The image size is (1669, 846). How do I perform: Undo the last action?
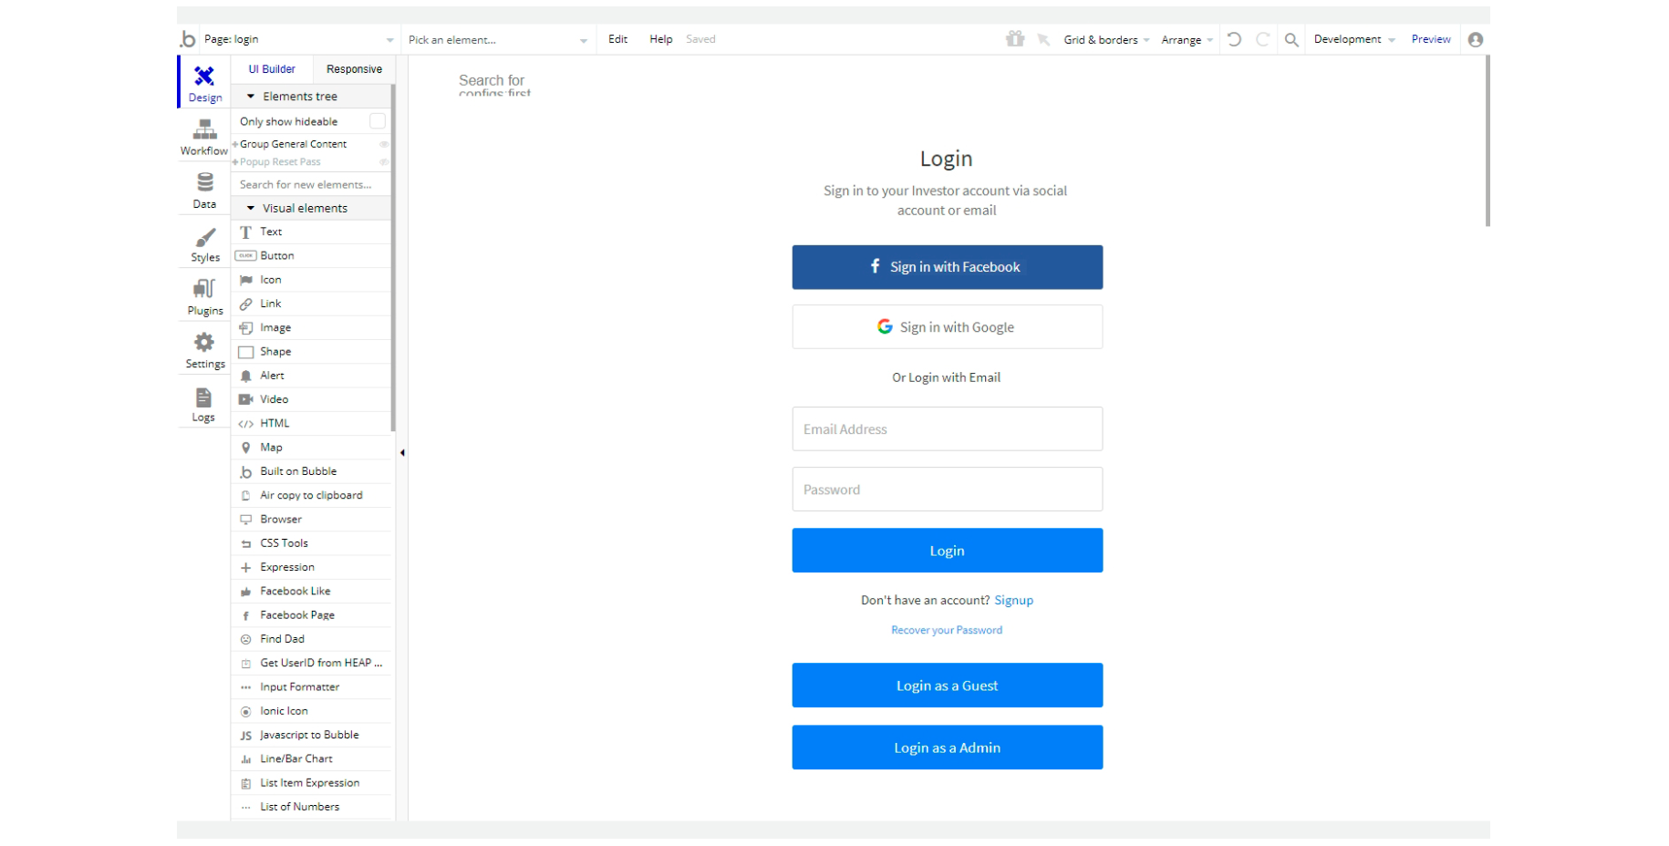(1234, 39)
